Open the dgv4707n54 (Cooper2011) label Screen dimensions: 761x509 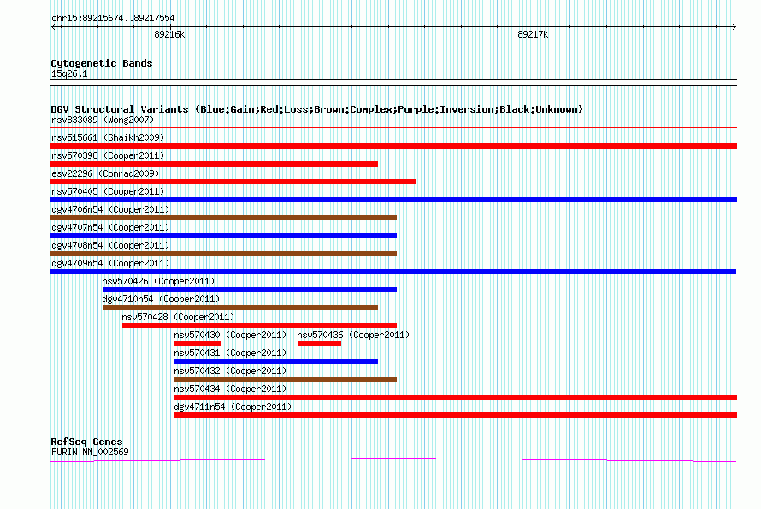point(110,227)
